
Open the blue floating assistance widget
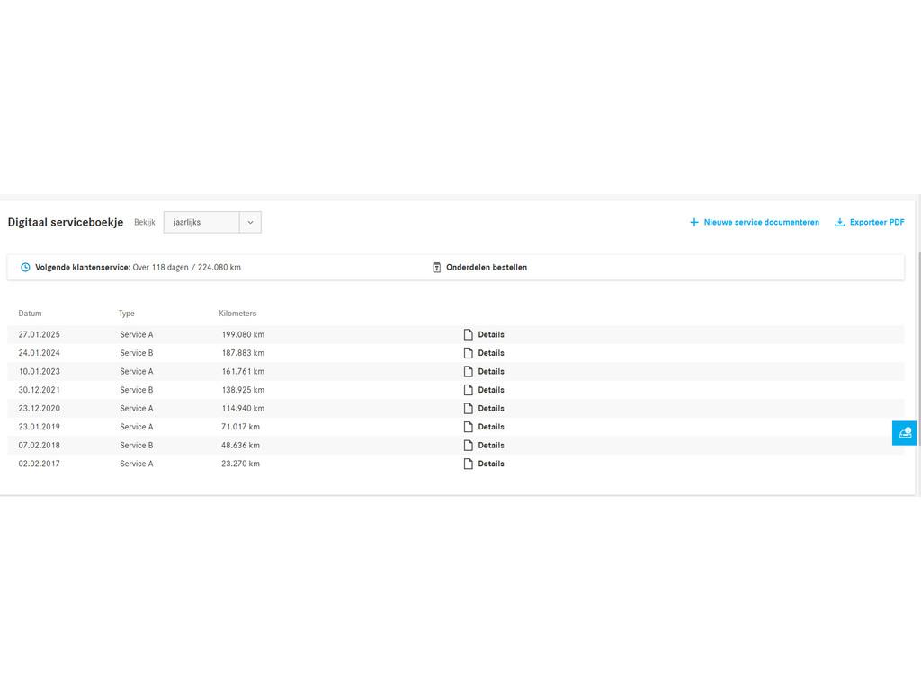coord(904,433)
